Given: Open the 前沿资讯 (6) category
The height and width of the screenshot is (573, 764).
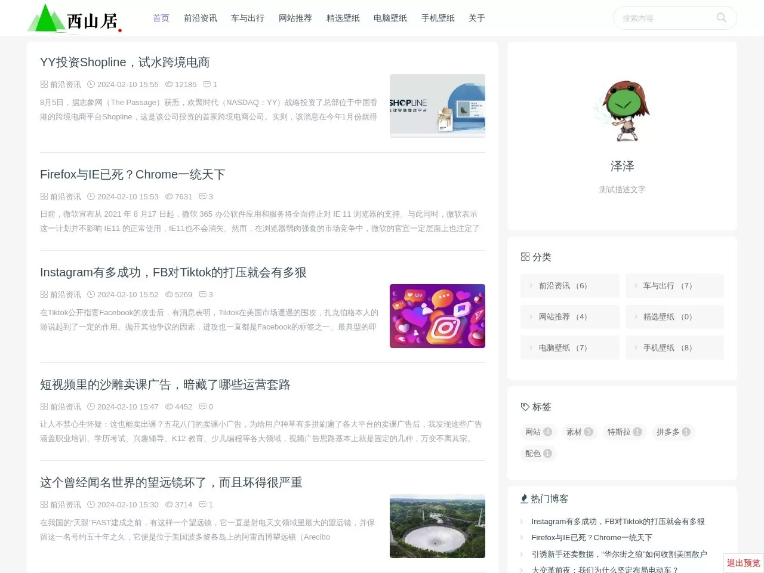Looking at the screenshot, I should tap(569, 286).
